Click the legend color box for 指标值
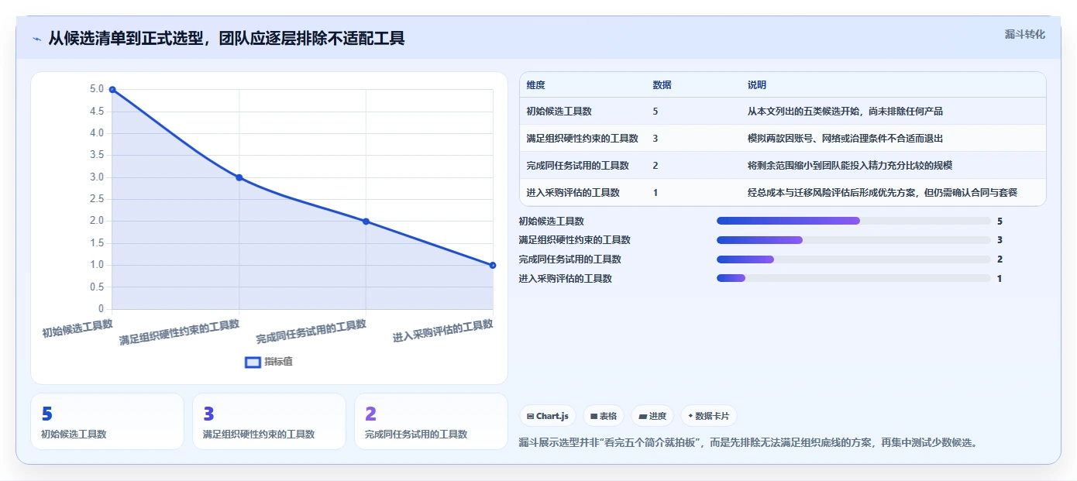This screenshot has height=481, width=1077. click(253, 362)
